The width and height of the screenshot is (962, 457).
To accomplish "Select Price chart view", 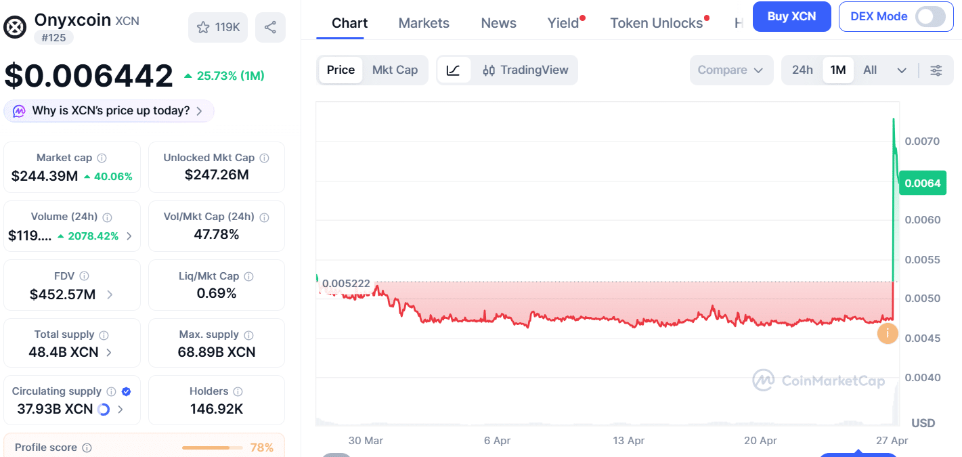I will pyautogui.click(x=341, y=70).
